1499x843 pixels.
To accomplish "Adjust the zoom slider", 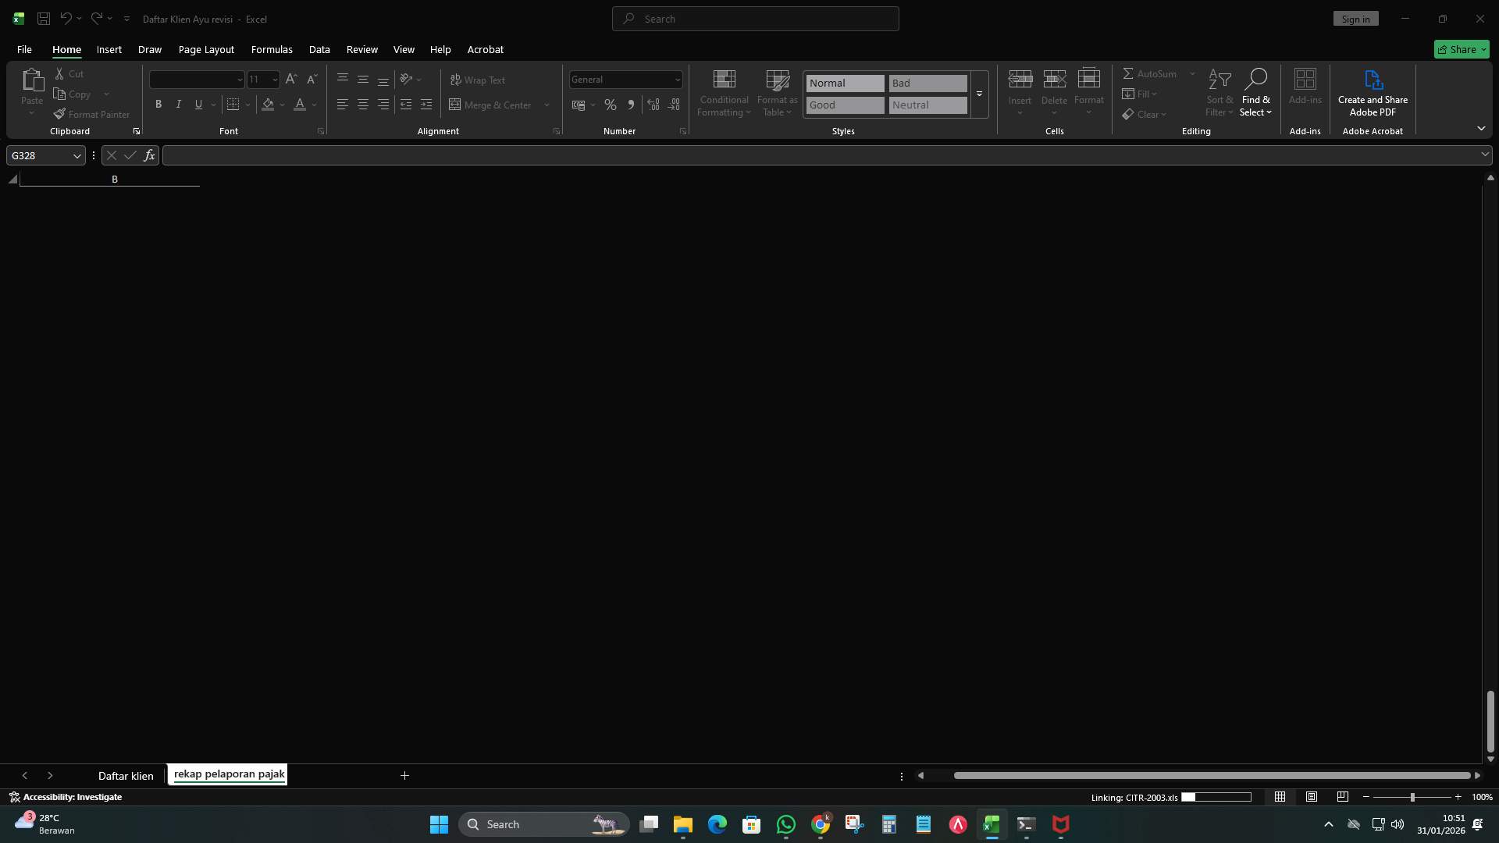I will coord(1413,796).
